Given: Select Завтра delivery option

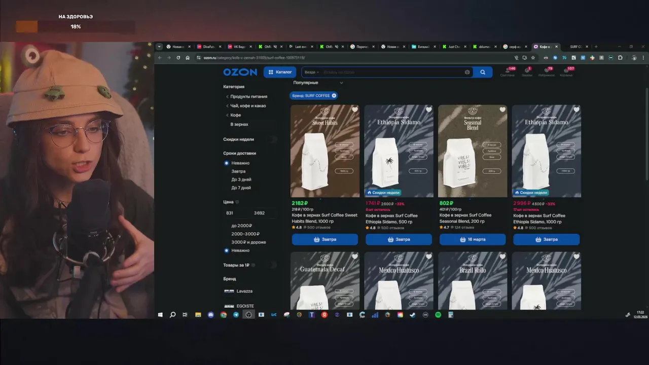Looking at the screenshot, I should (238, 171).
